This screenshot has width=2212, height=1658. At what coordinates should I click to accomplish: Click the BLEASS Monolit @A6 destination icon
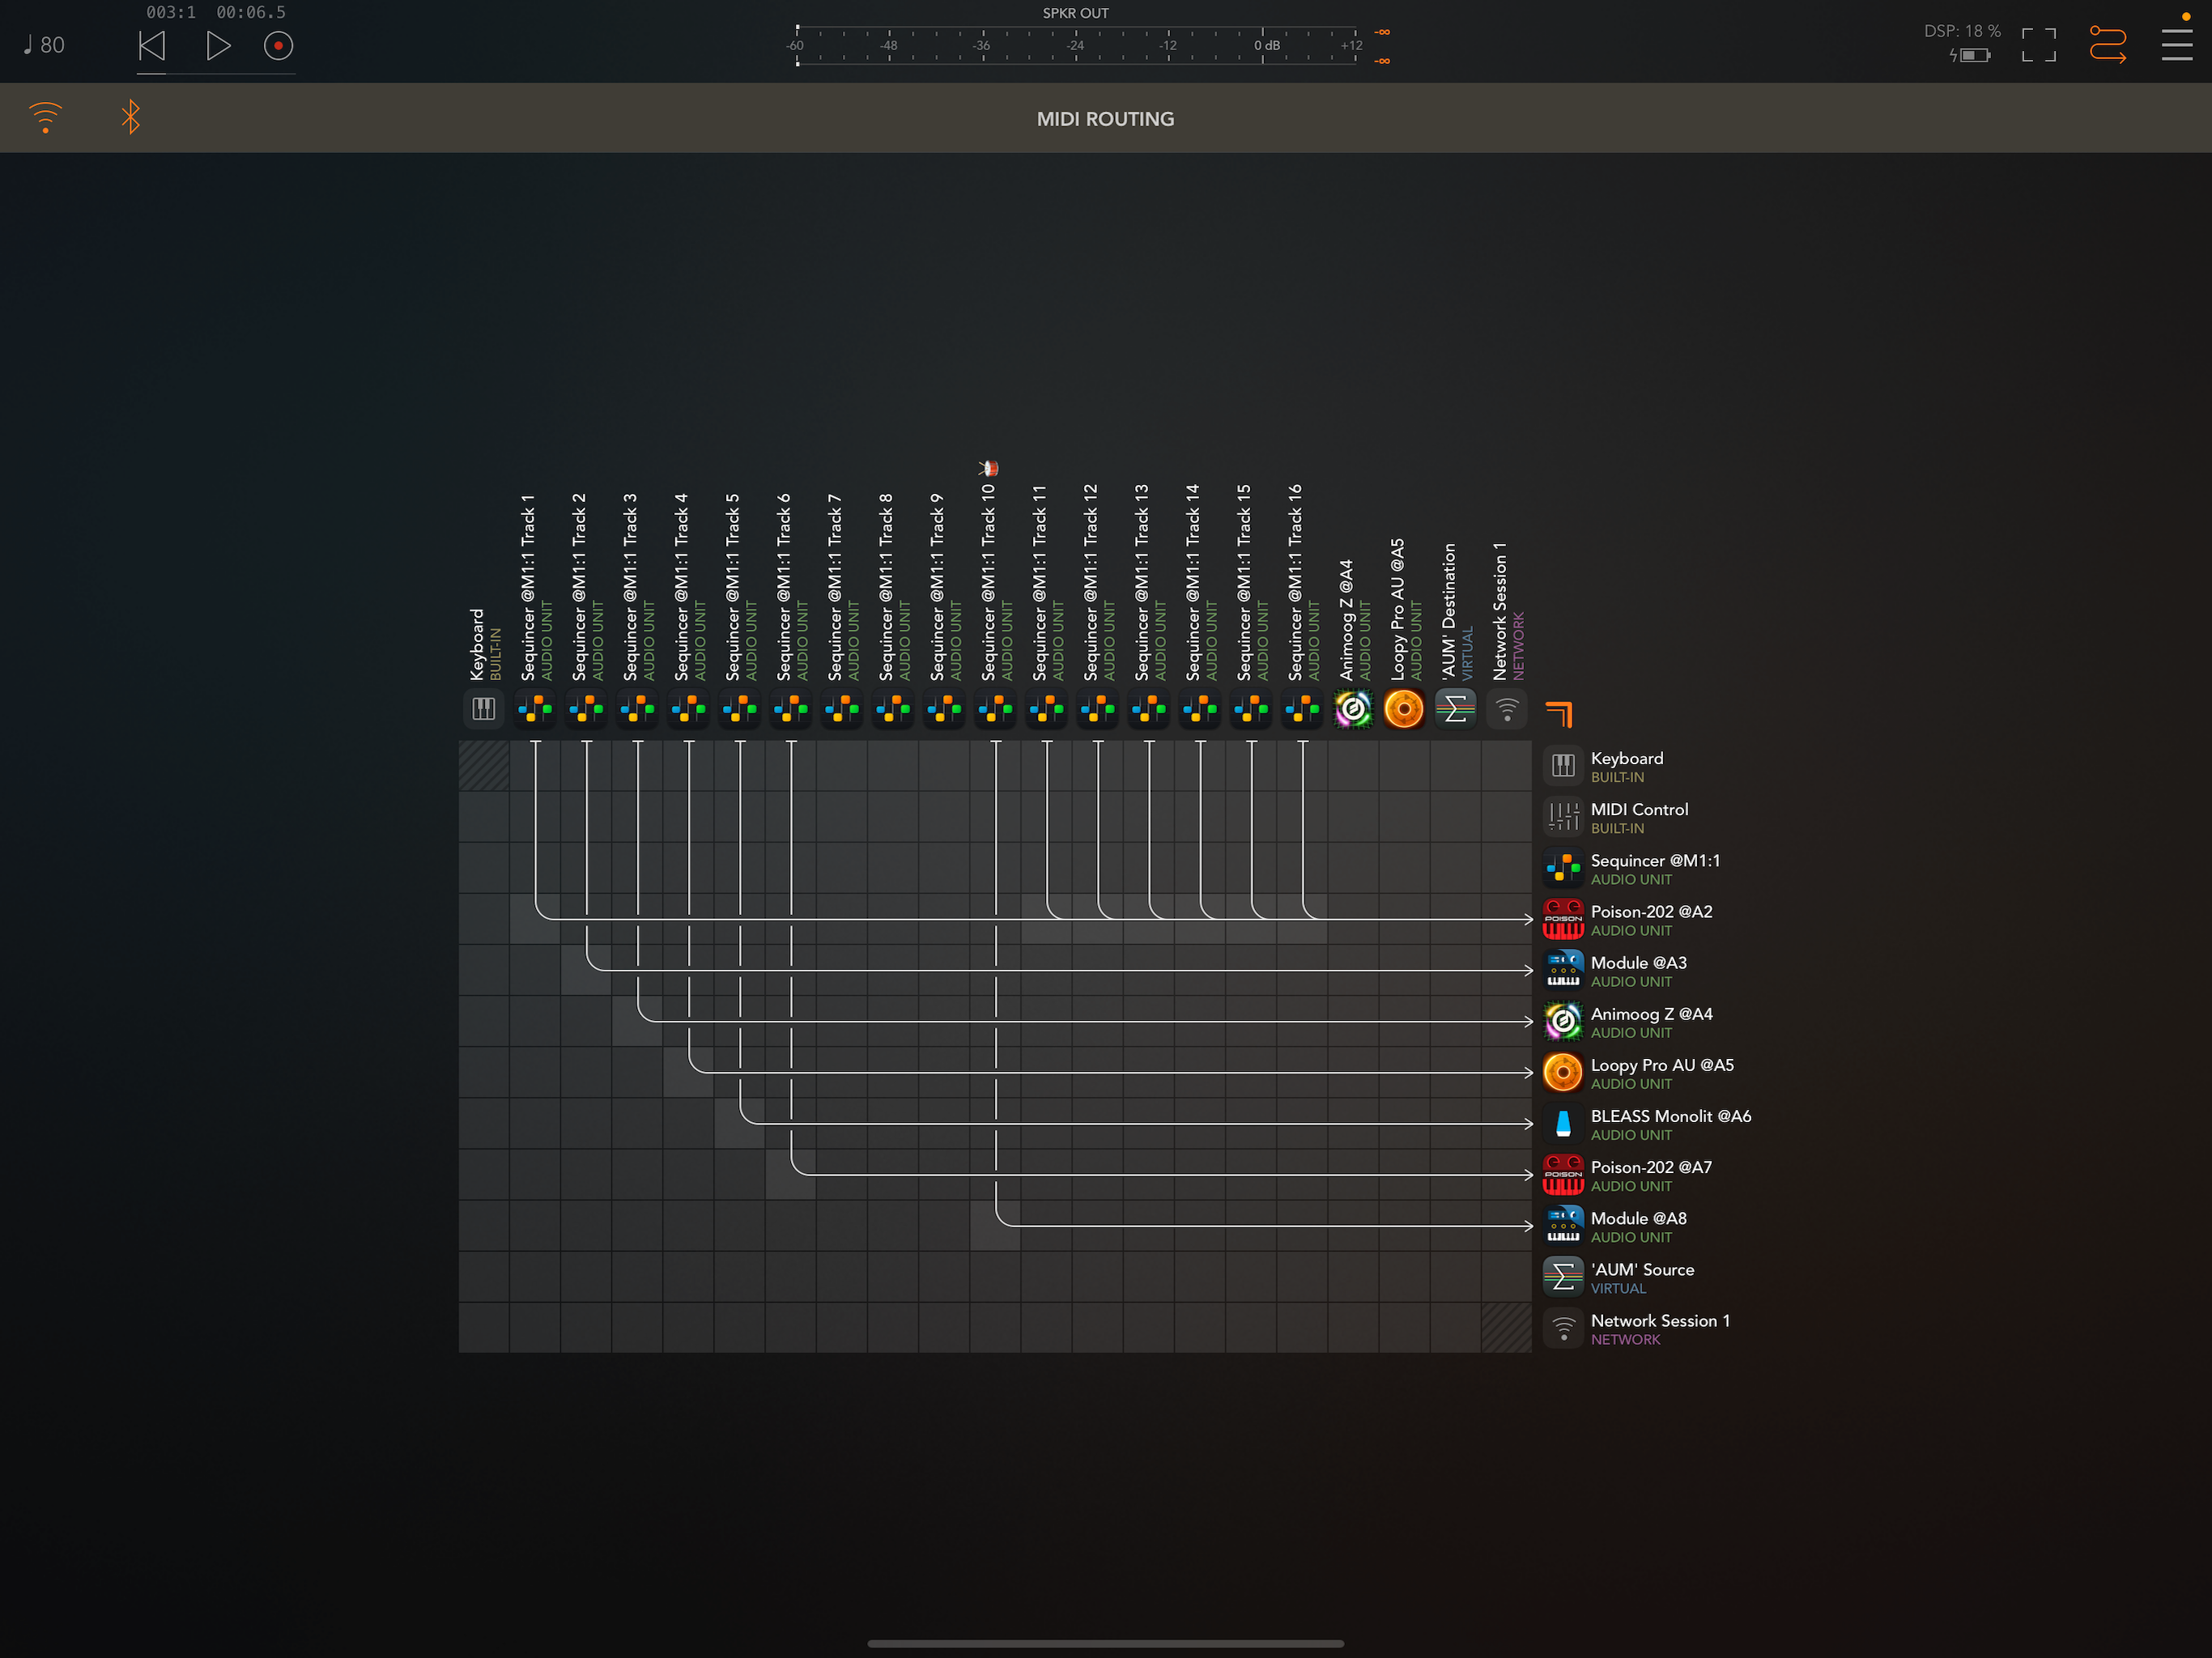(x=1562, y=1124)
